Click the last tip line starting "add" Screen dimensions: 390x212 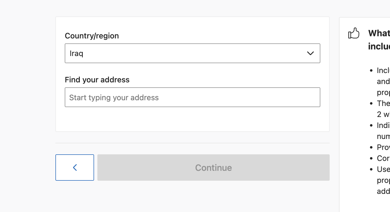[383, 191]
